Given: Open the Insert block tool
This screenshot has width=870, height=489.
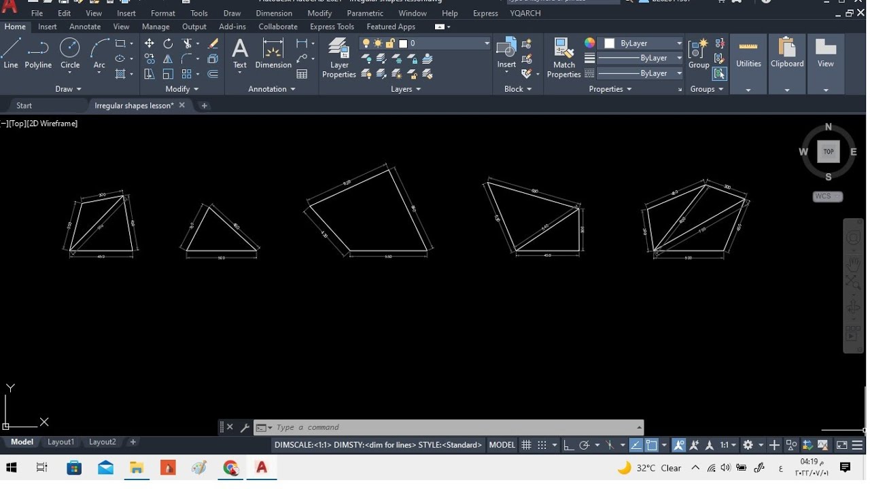Looking at the screenshot, I should click(x=506, y=54).
